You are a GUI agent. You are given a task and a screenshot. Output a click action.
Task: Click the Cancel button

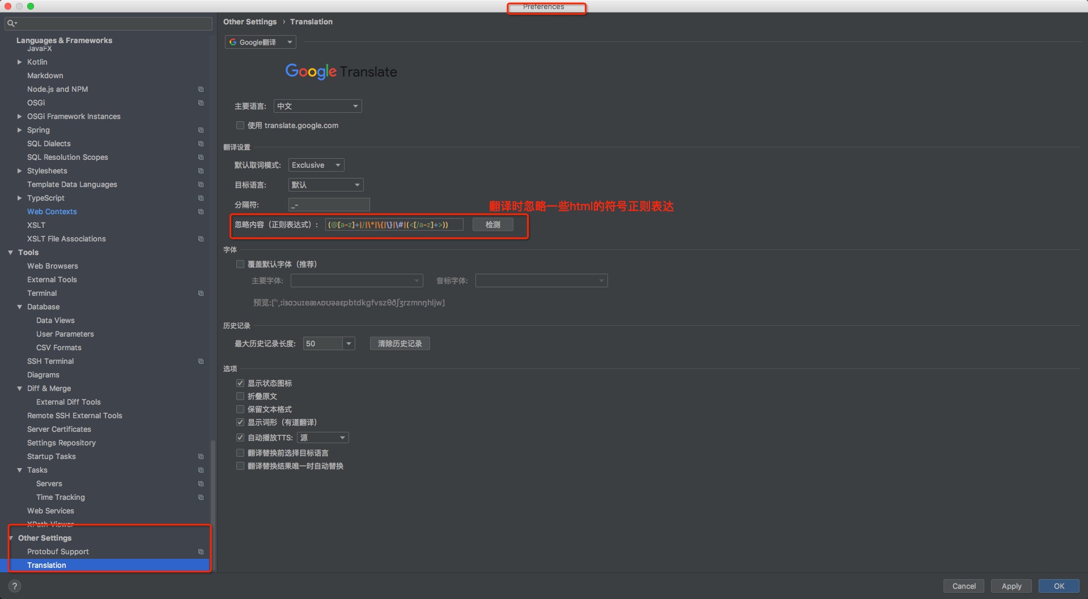click(x=964, y=587)
